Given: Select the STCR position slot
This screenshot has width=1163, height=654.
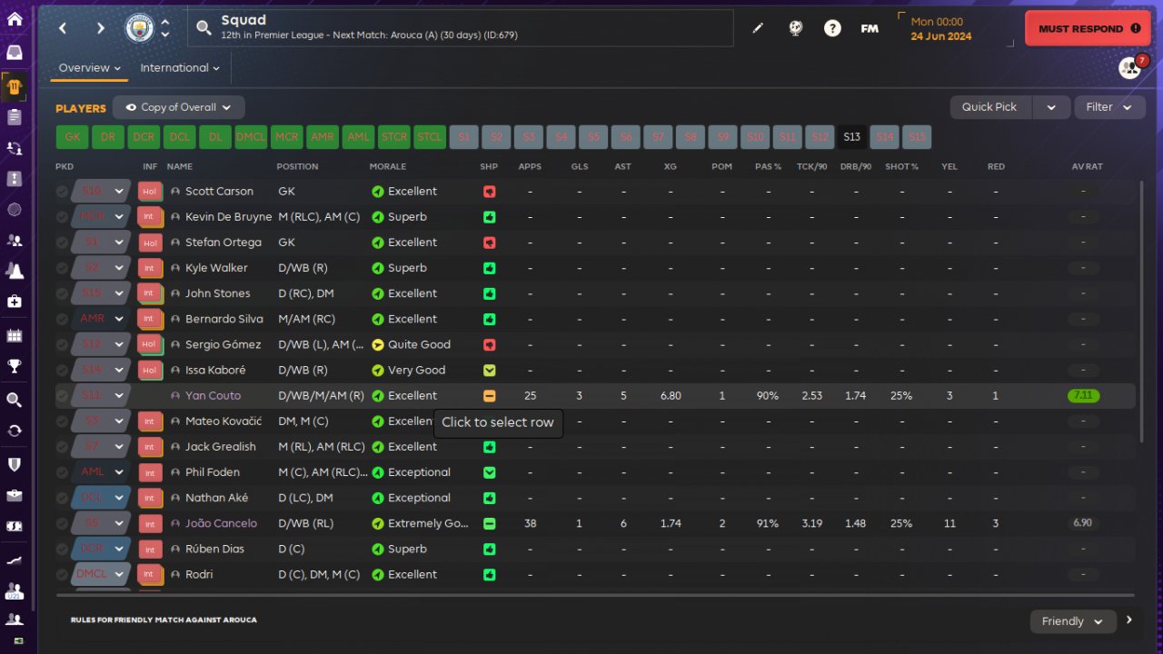Looking at the screenshot, I should pos(394,137).
